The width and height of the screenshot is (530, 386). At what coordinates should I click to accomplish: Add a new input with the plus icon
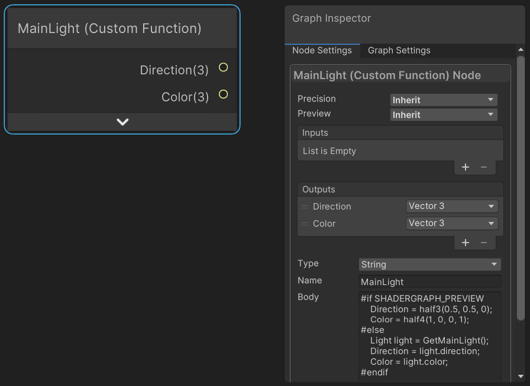click(x=466, y=167)
